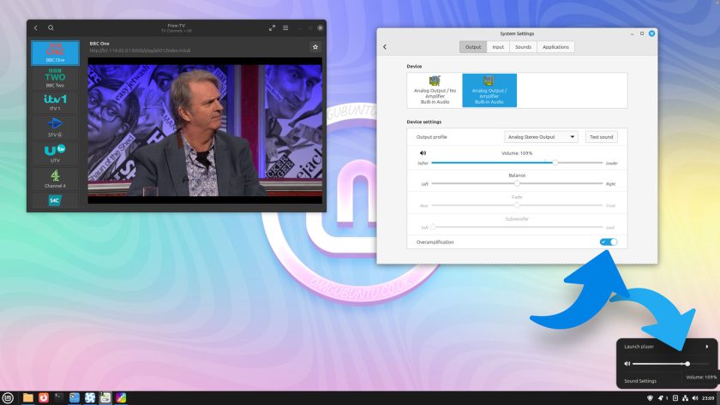The width and height of the screenshot is (720, 405).
Task: Expand the Launch player arrow
Action: [707, 347]
